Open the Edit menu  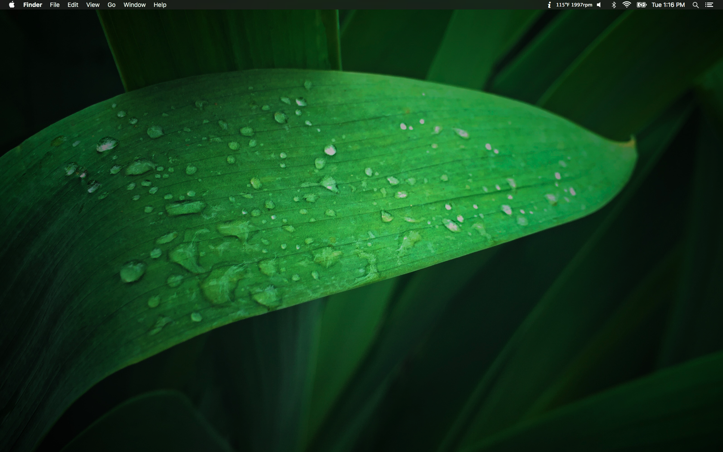(x=73, y=5)
